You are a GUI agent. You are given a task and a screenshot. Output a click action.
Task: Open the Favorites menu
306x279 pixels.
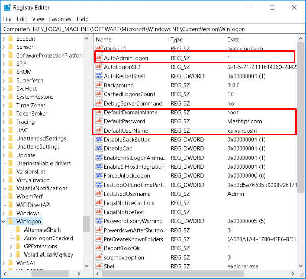60,19
